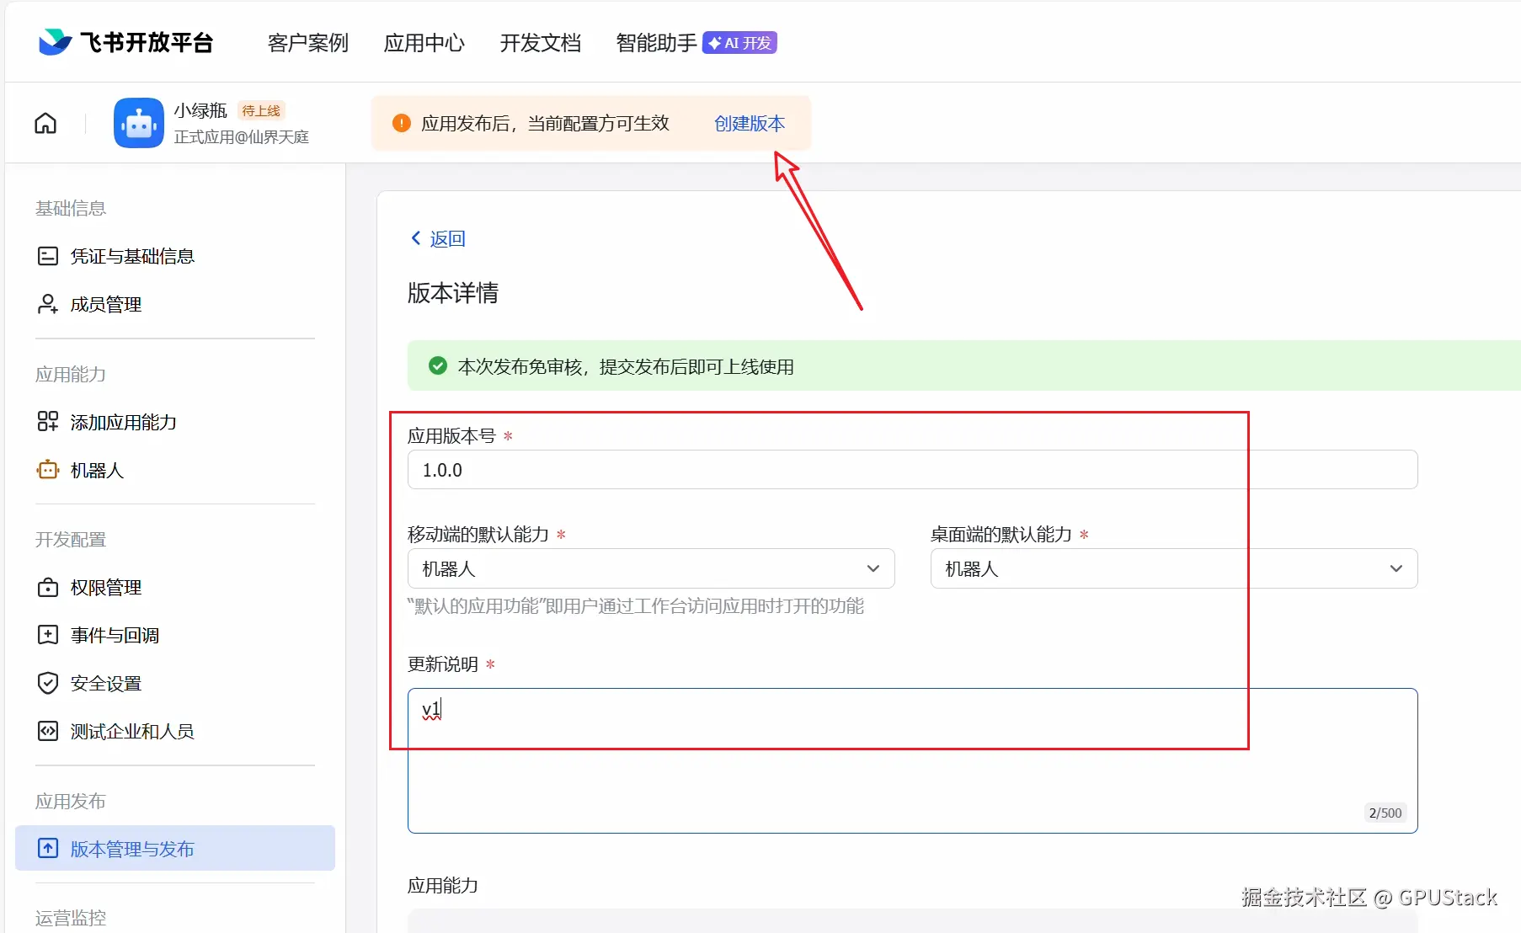This screenshot has height=933, width=1521.
Task: Click the 应用能力 heading below the form
Action: click(443, 885)
